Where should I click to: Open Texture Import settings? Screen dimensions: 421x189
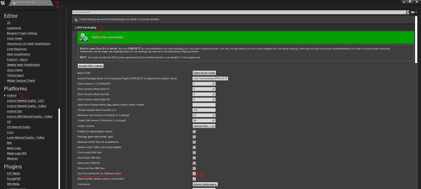(x=16, y=75)
